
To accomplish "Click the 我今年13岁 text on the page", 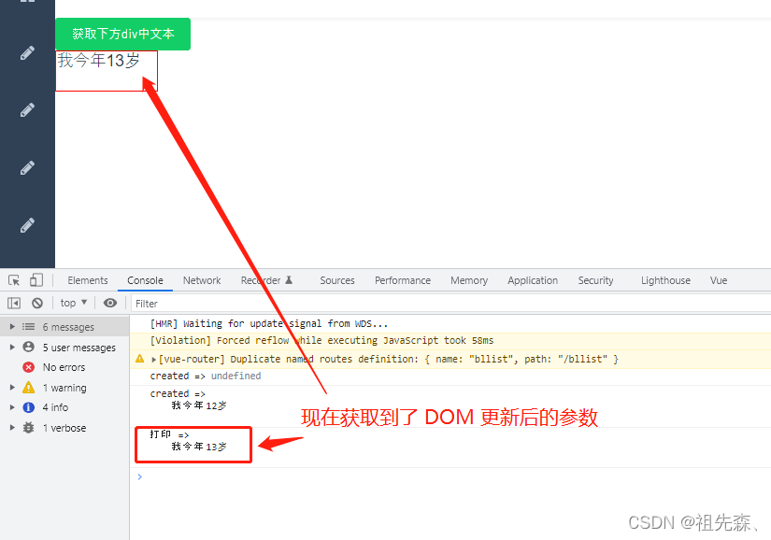I will coord(98,61).
